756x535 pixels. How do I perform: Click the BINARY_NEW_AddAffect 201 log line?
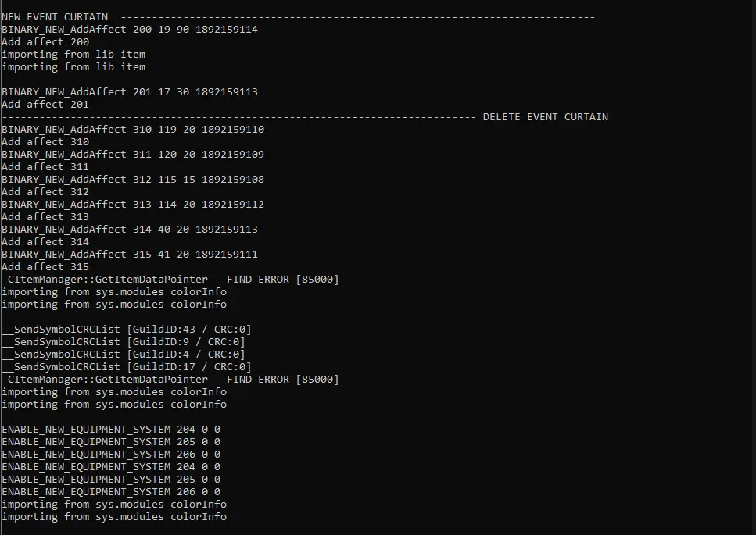coord(129,92)
